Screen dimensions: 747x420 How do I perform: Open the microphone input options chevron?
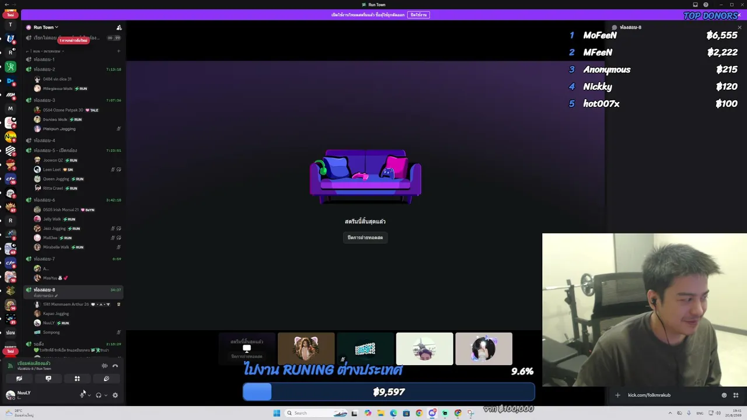pos(89,395)
